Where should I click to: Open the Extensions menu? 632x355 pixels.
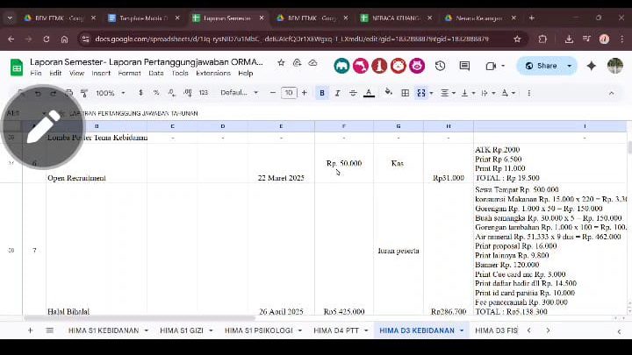click(x=212, y=74)
